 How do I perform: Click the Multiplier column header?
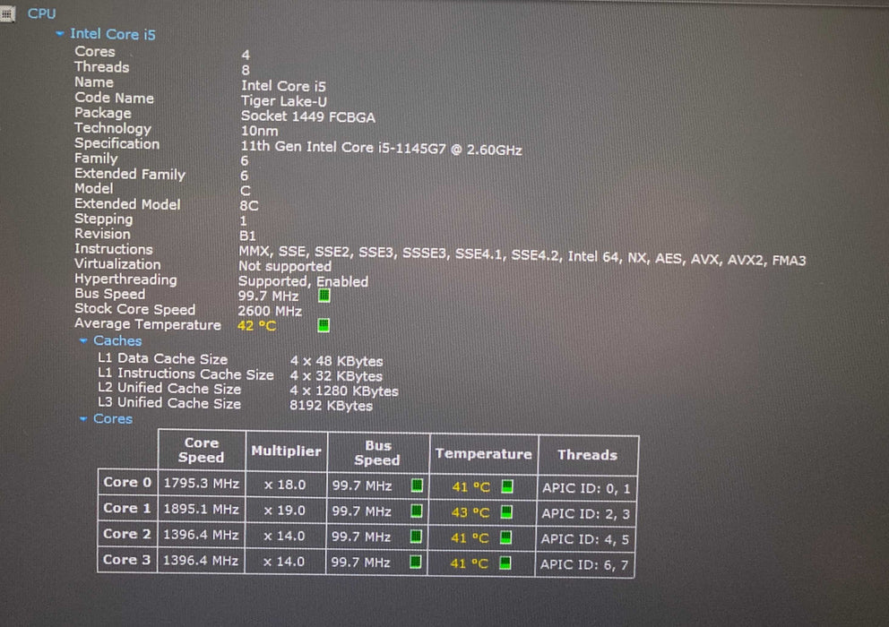pyautogui.click(x=286, y=451)
